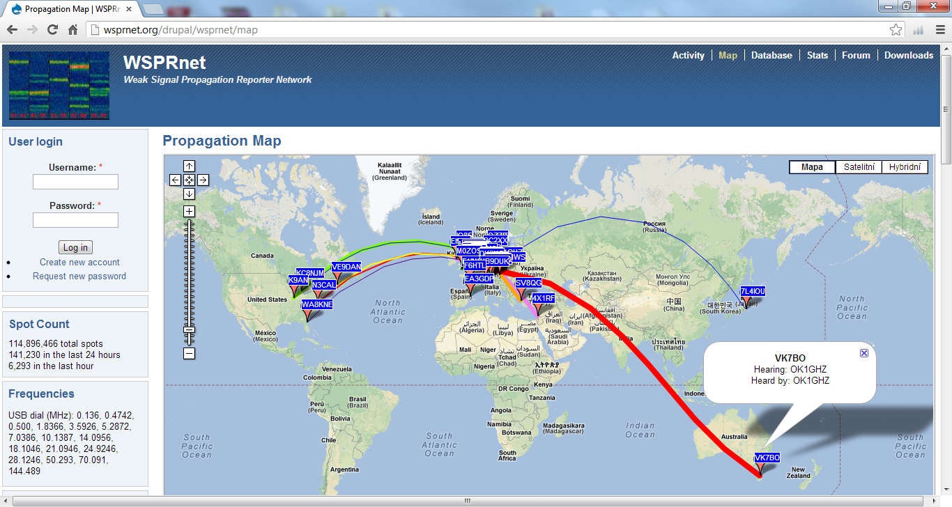Close the VK7BO info balloon
Viewport: 952px width, 507px height.
coord(864,353)
